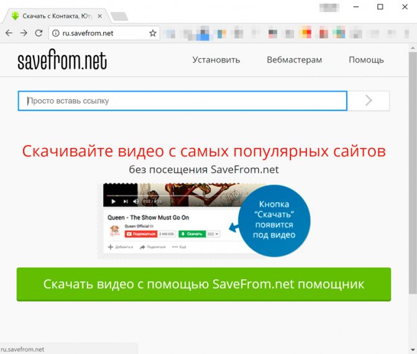
Task: Select the Скачать с Контакта tab
Action: tap(56, 16)
